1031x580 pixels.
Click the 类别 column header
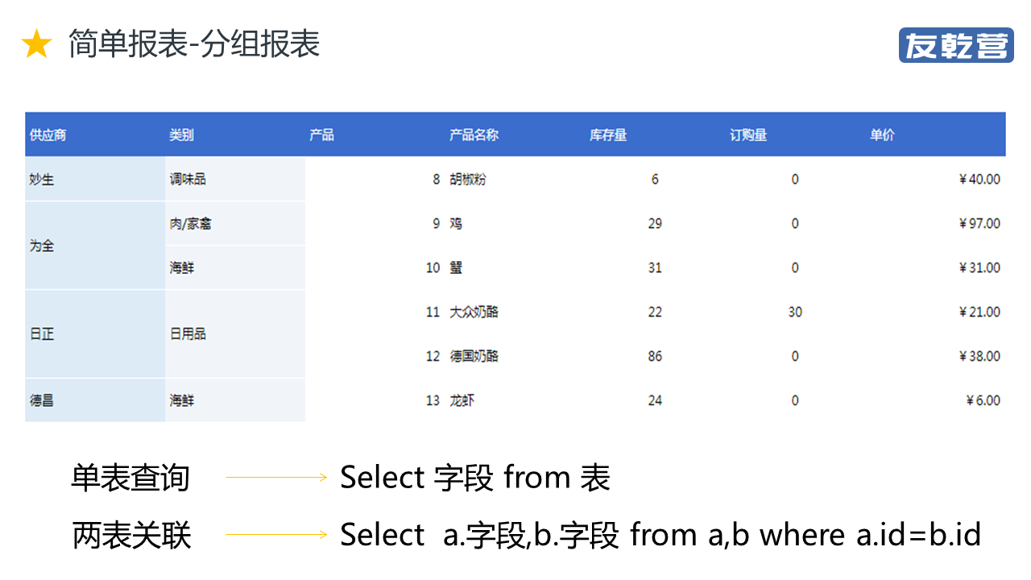click(182, 135)
